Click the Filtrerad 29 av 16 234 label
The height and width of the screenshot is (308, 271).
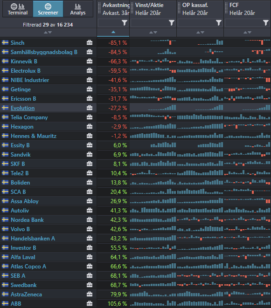click(x=48, y=25)
